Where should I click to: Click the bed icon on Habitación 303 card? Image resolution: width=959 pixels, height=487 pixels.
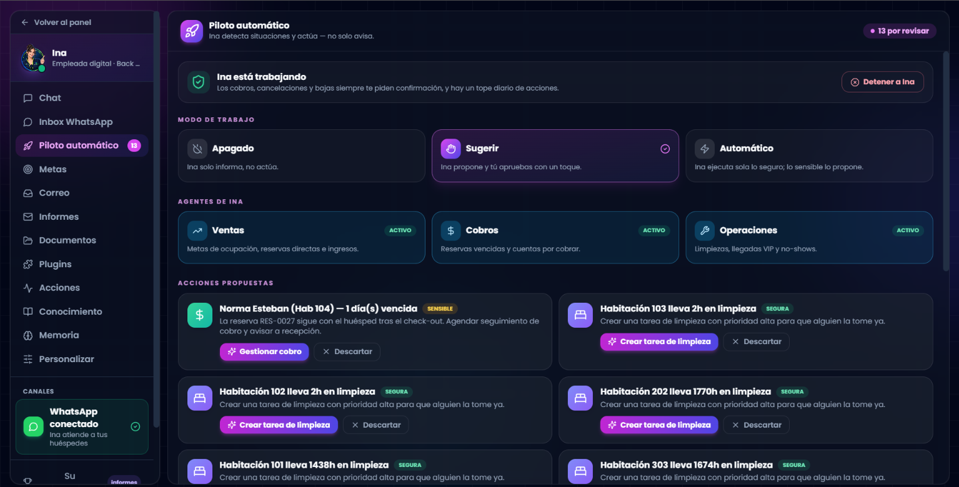580,471
